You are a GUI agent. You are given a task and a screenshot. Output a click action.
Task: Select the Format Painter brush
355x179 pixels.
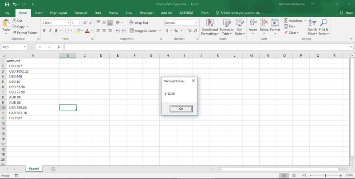(15, 32)
